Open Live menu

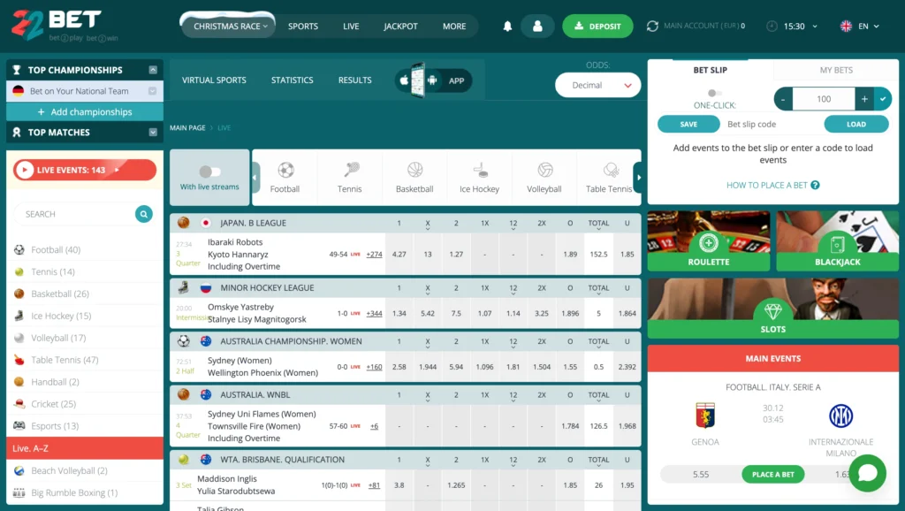click(x=351, y=26)
